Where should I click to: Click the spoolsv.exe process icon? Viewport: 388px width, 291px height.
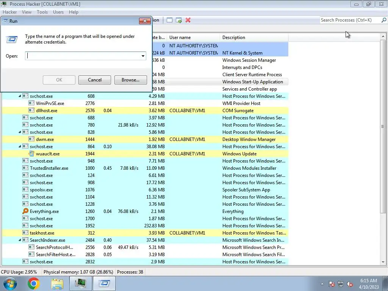[25, 189]
